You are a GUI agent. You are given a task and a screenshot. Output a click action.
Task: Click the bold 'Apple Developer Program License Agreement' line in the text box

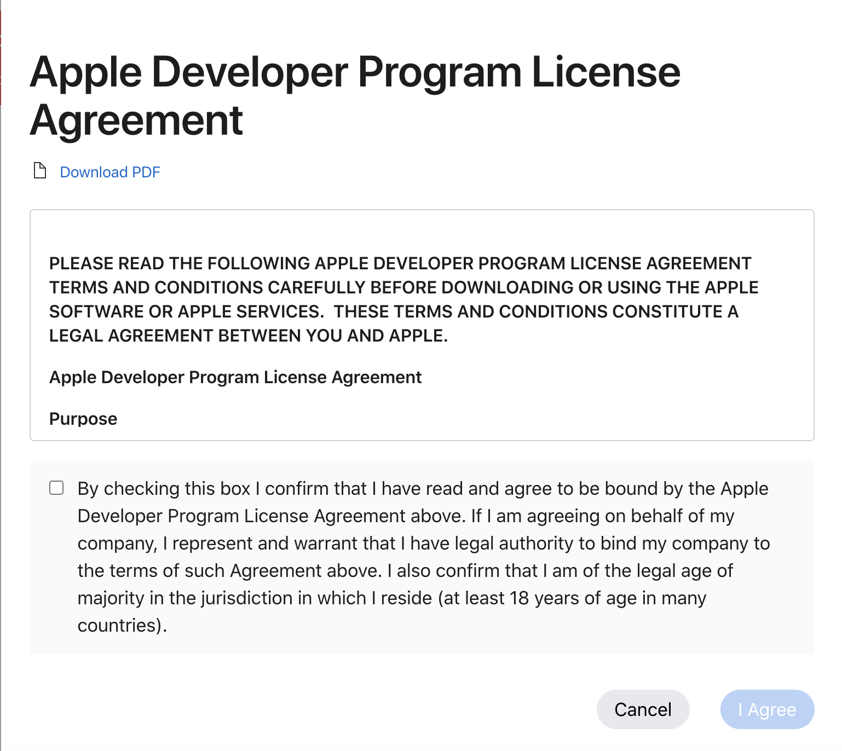coord(235,377)
